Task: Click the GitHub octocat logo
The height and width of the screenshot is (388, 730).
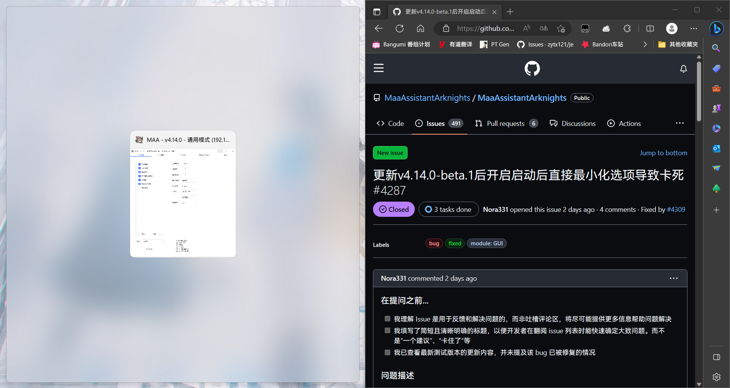Action: click(532, 68)
